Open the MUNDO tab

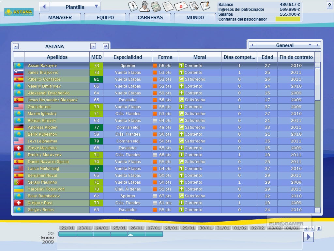coord(195,18)
